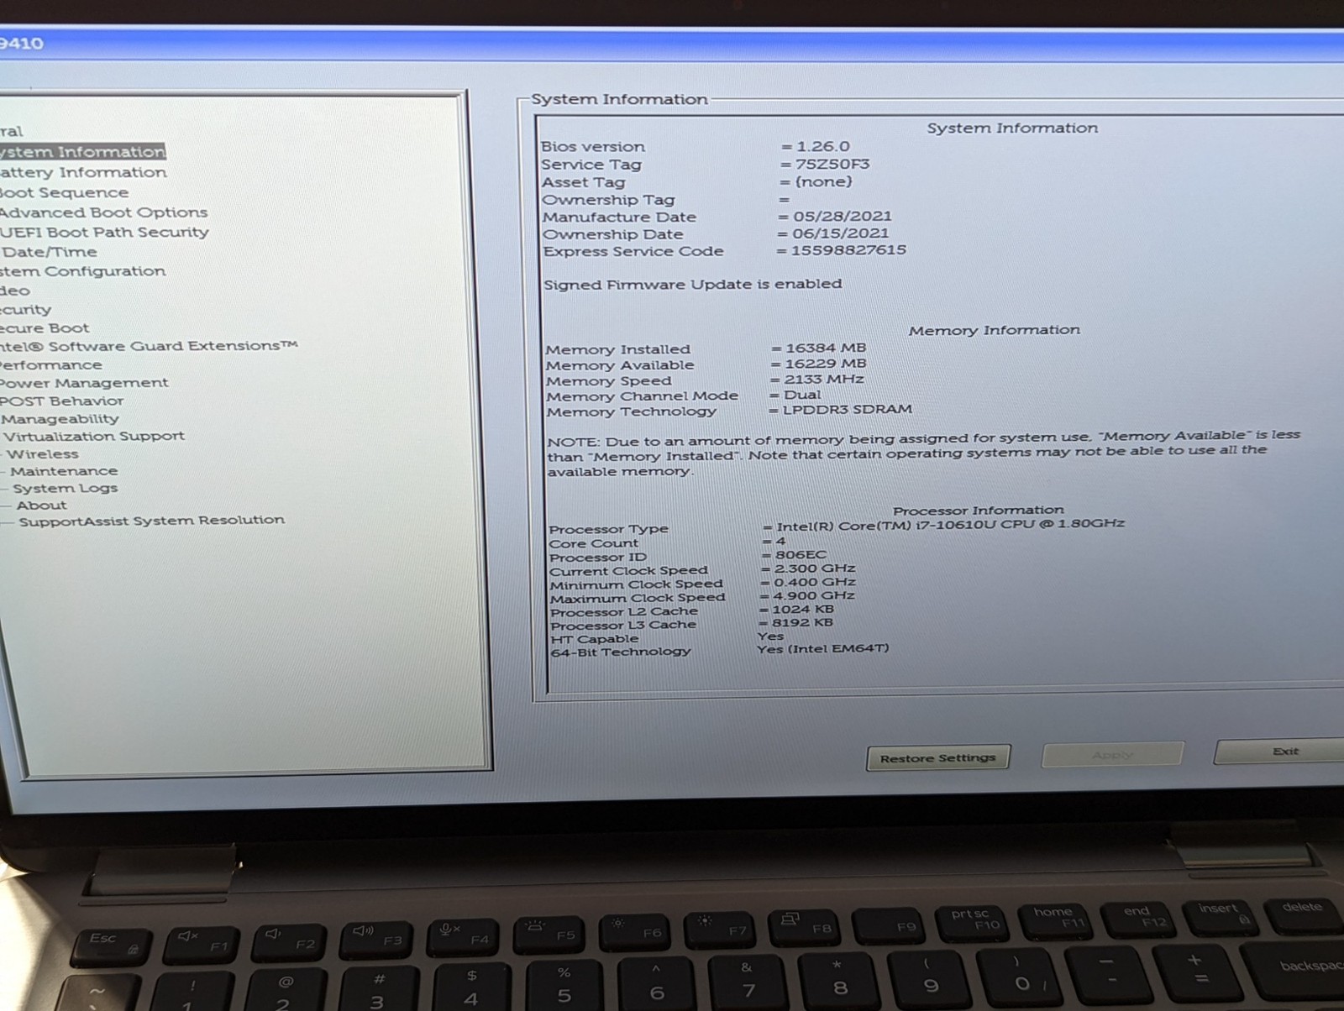Open SupportAssist System Resolution
The width and height of the screenshot is (1344, 1011).
pos(151,521)
